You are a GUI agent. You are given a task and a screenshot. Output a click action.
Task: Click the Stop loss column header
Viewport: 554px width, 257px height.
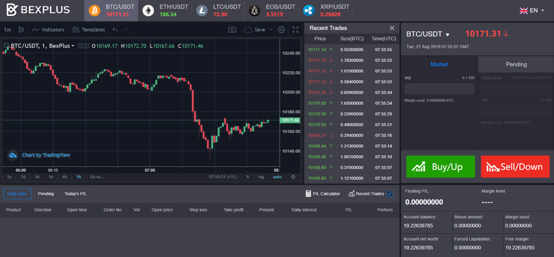(x=198, y=210)
